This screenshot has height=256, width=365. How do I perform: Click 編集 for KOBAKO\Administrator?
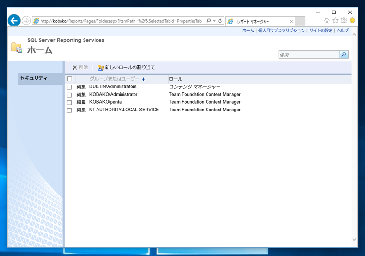[x=81, y=95]
